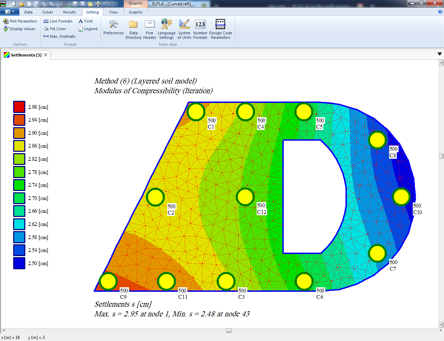
Task: Click the horizontal scrollbar left arrow
Action: tap(3, 331)
